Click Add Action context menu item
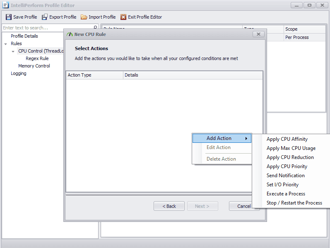The width and height of the screenshot is (330, 248). tap(222, 138)
